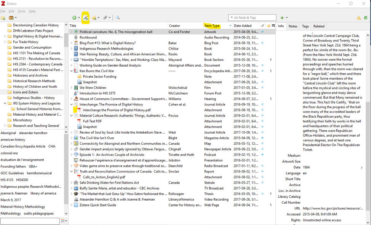Expand the Fur Trade History collection
The image size is (371, 225).
pyautogui.click(x=5, y=42)
